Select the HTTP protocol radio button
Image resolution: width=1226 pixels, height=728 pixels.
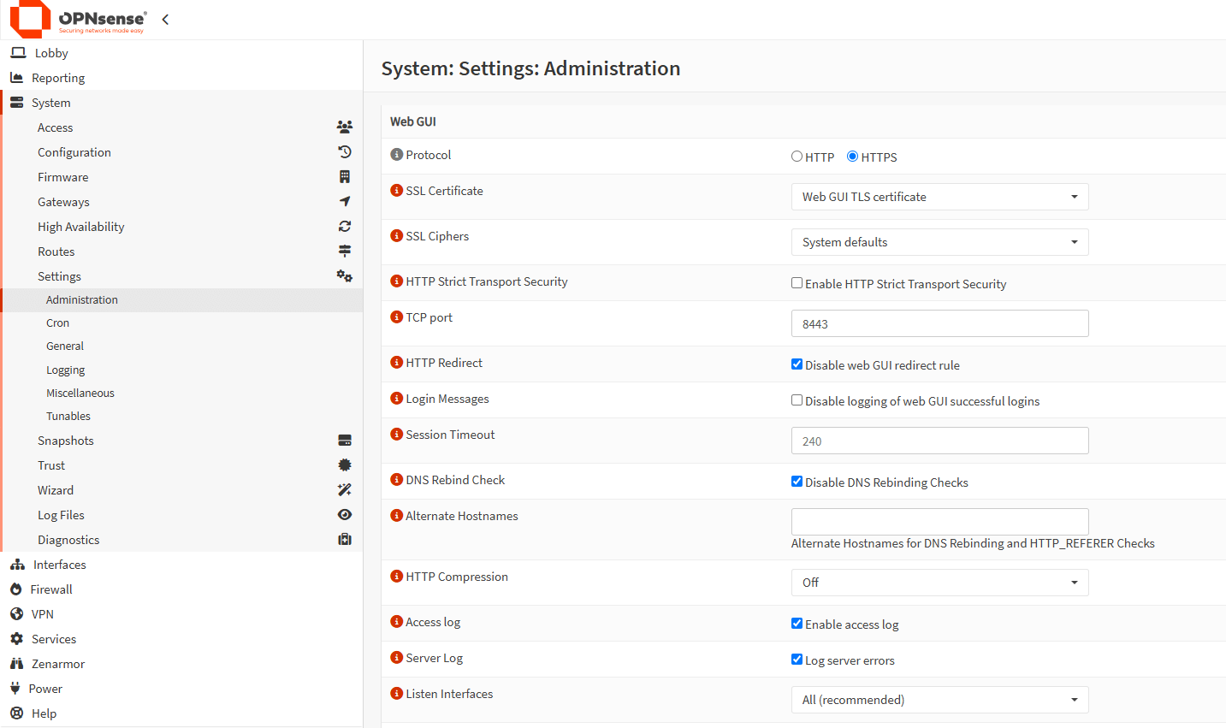(x=796, y=156)
